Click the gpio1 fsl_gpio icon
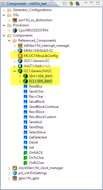This screenshot has height=190, width=103. coord(15,178)
